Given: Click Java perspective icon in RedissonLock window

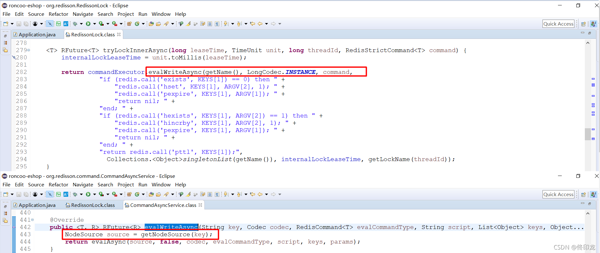Looking at the screenshot, I should click(593, 24).
